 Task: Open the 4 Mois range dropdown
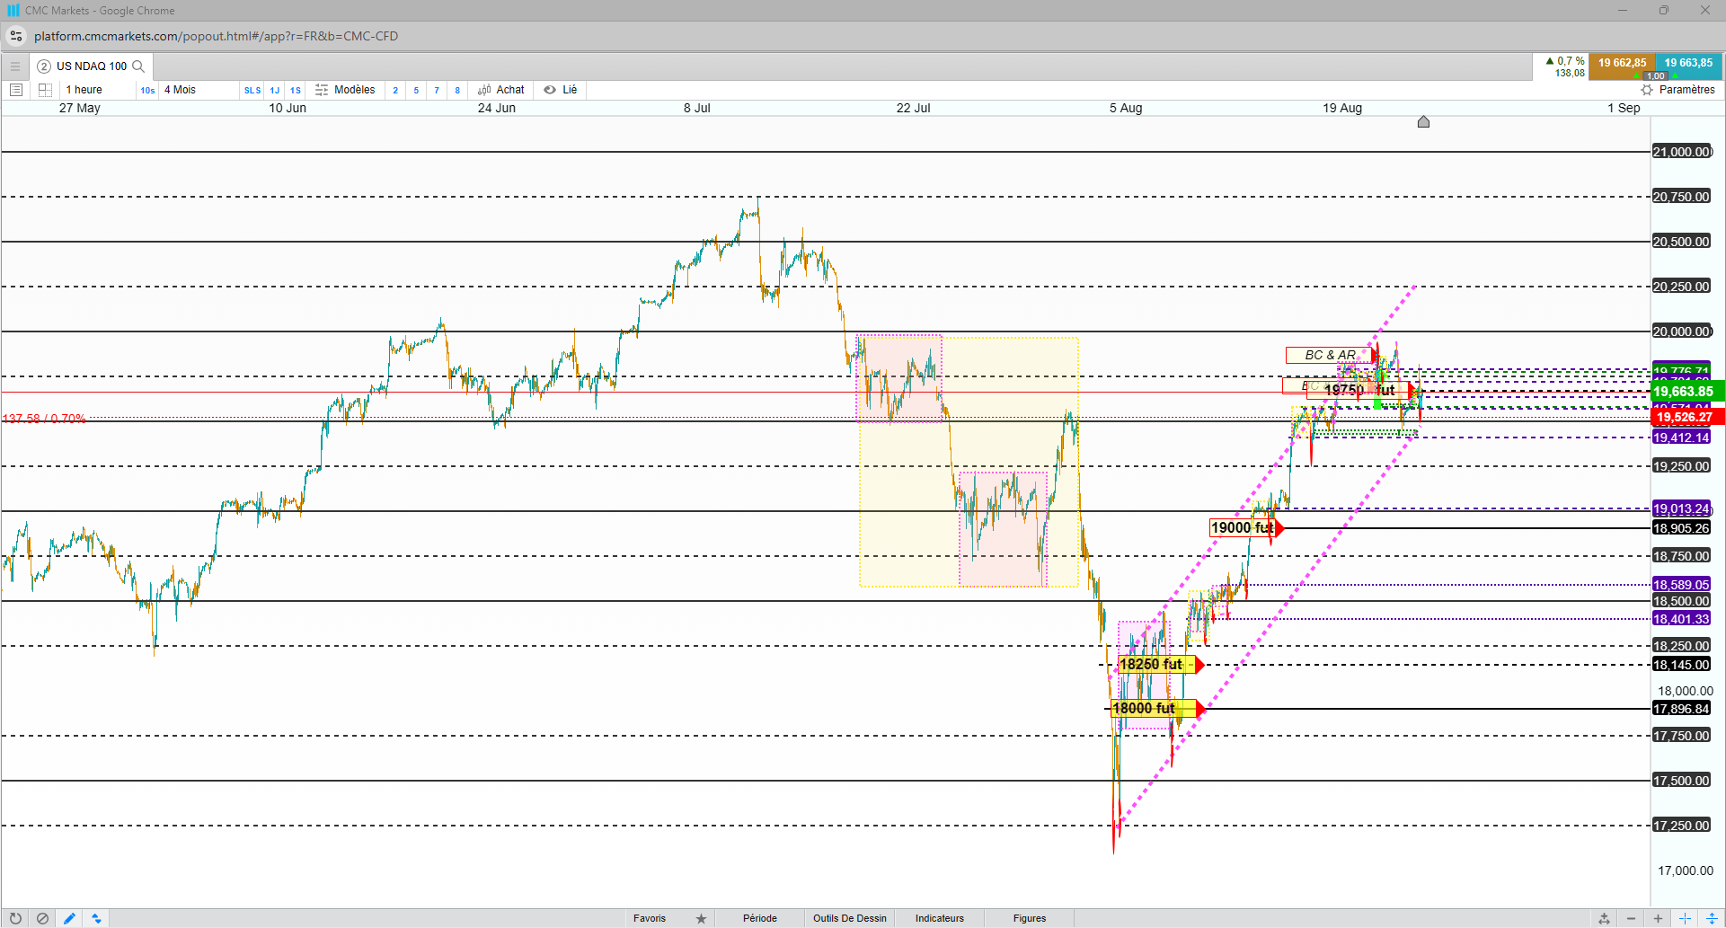point(180,90)
